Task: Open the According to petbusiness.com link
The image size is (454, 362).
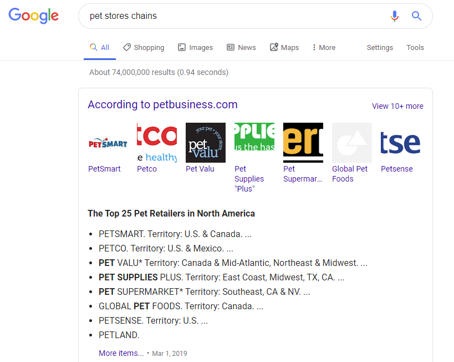Action: 163,104
